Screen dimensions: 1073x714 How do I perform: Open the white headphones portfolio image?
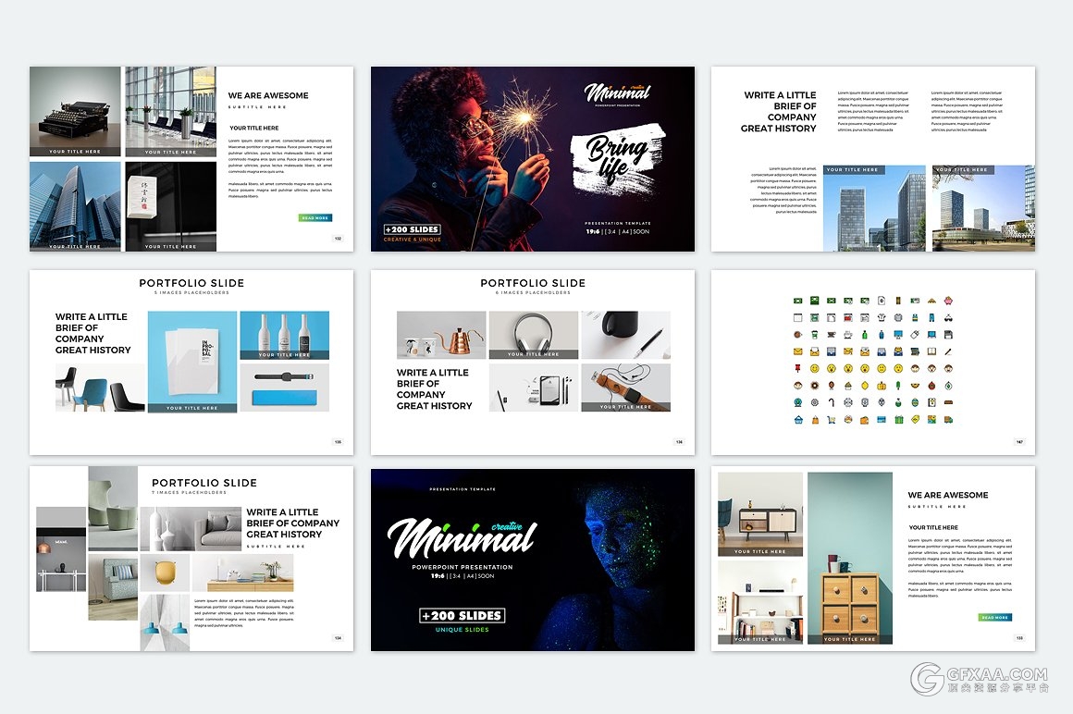[533, 333]
